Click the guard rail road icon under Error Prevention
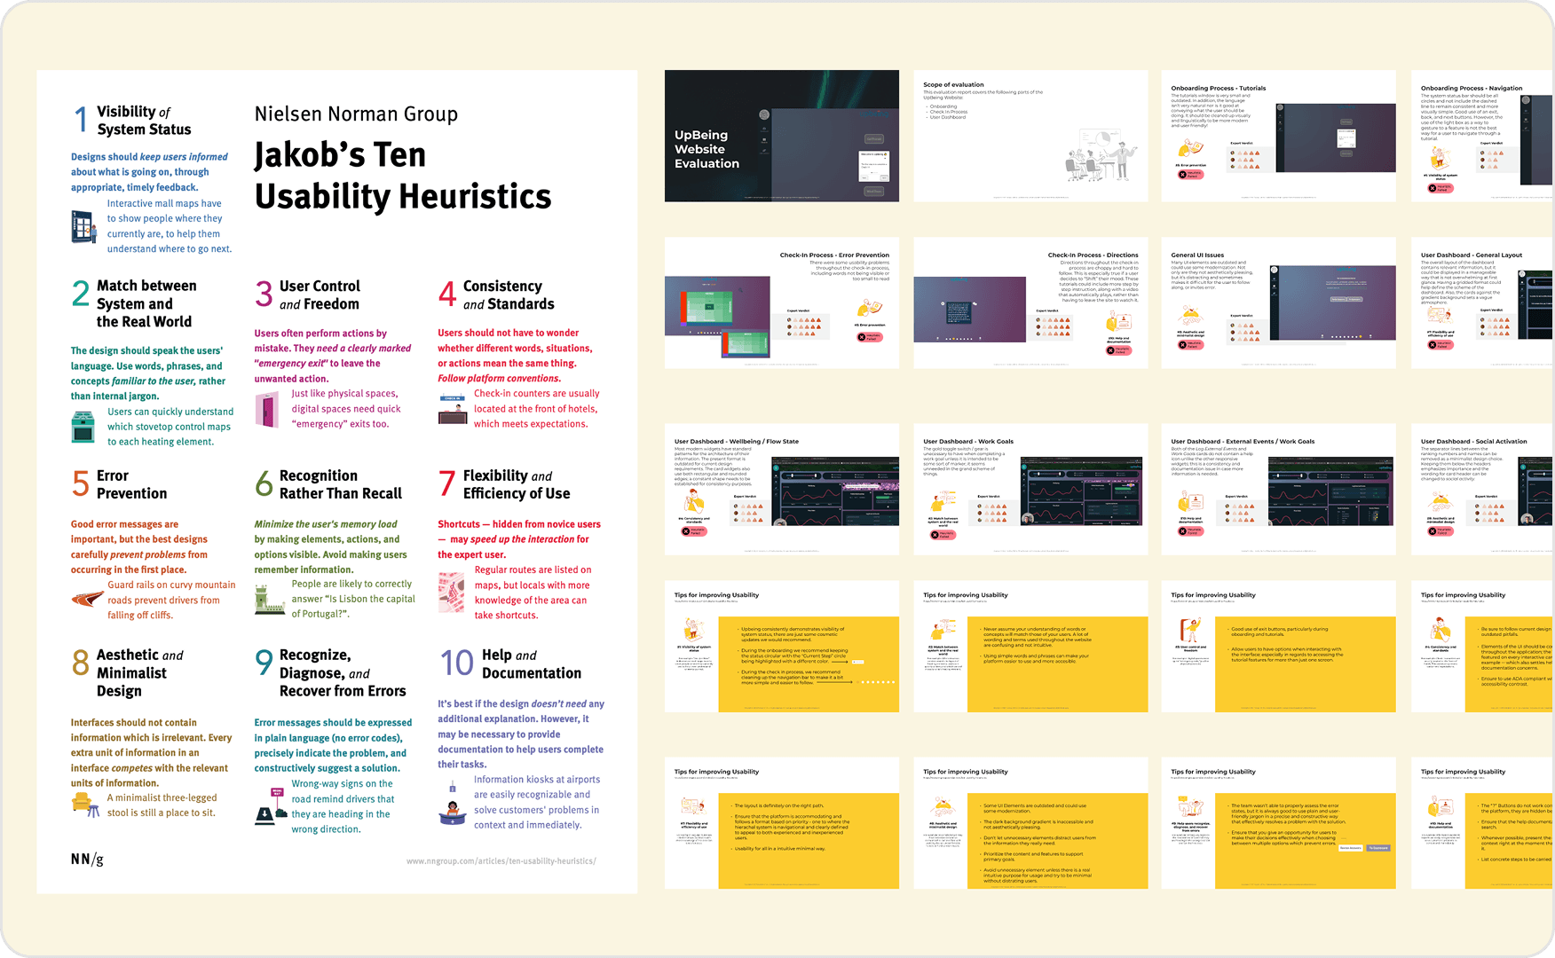The width and height of the screenshot is (1555, 958). 87,600
